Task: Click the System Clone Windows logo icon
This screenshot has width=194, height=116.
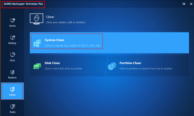Action: tap(37, 43)
